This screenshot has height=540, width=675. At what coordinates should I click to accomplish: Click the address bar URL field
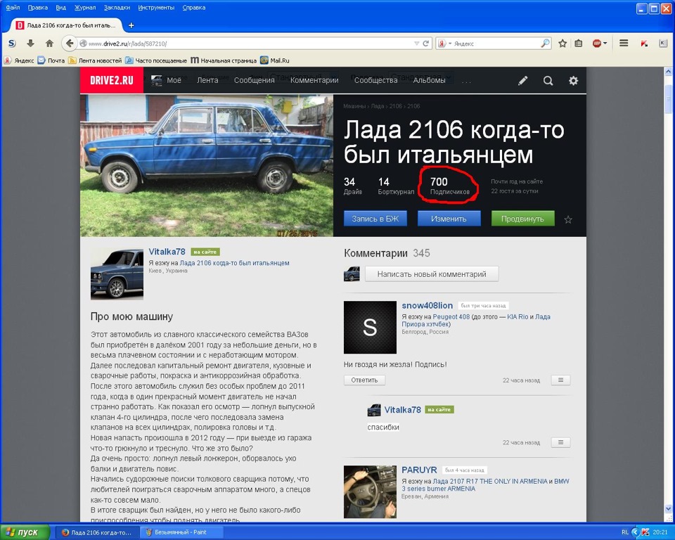(250, 44)
